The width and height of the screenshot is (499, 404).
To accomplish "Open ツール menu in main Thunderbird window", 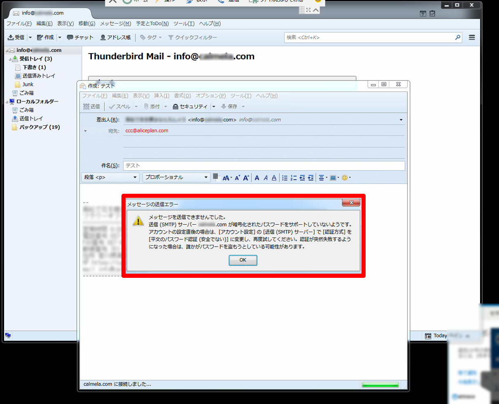I will [x=184, y=23].
